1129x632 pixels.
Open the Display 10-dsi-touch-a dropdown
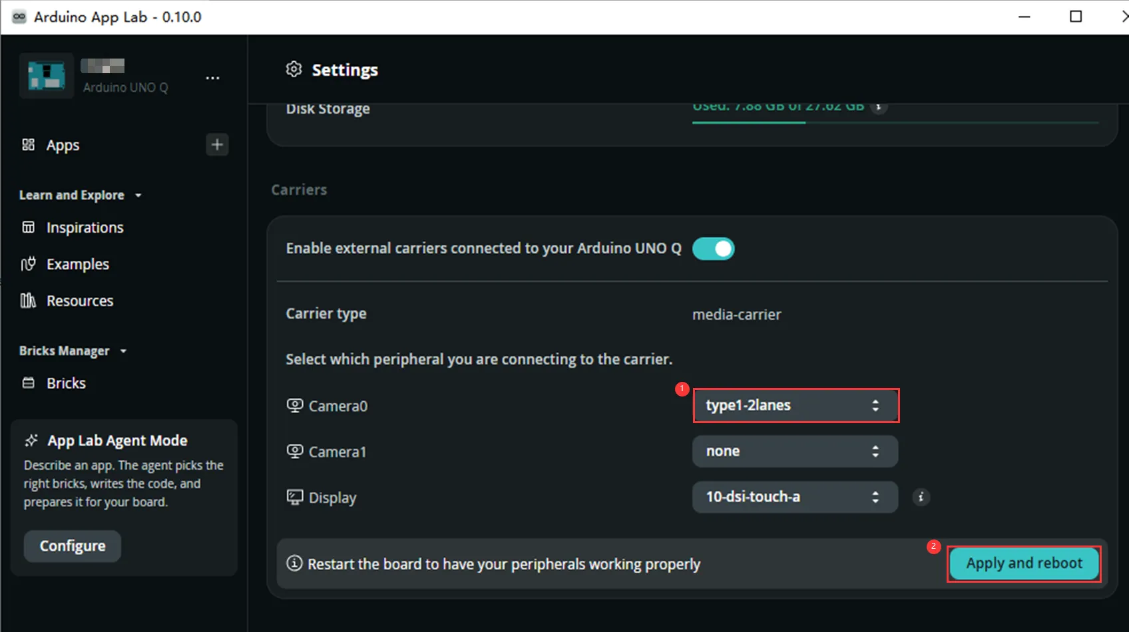click(795, 498)
